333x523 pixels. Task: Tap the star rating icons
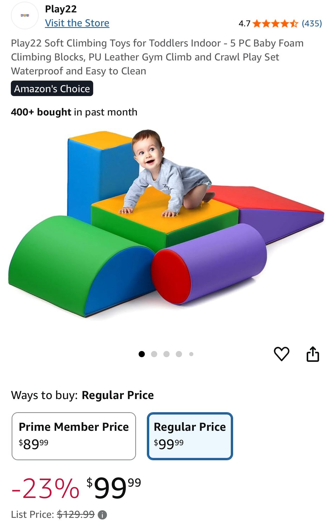click(275, 24)
